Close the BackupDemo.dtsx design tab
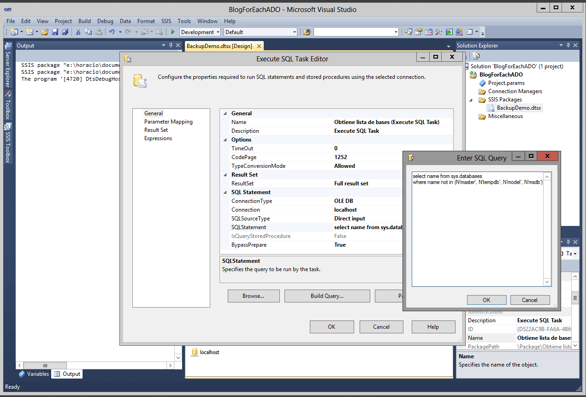Viewport: 586px width, 397px height. tap(259, 46)
